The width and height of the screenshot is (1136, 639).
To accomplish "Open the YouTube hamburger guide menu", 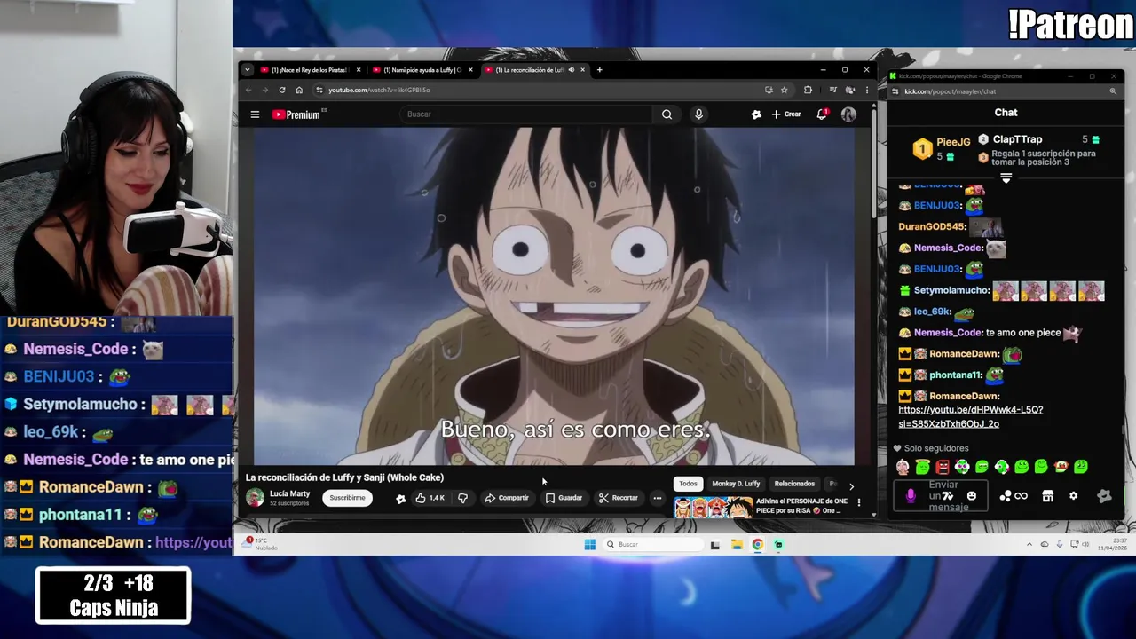I will (x=255, y=114).
